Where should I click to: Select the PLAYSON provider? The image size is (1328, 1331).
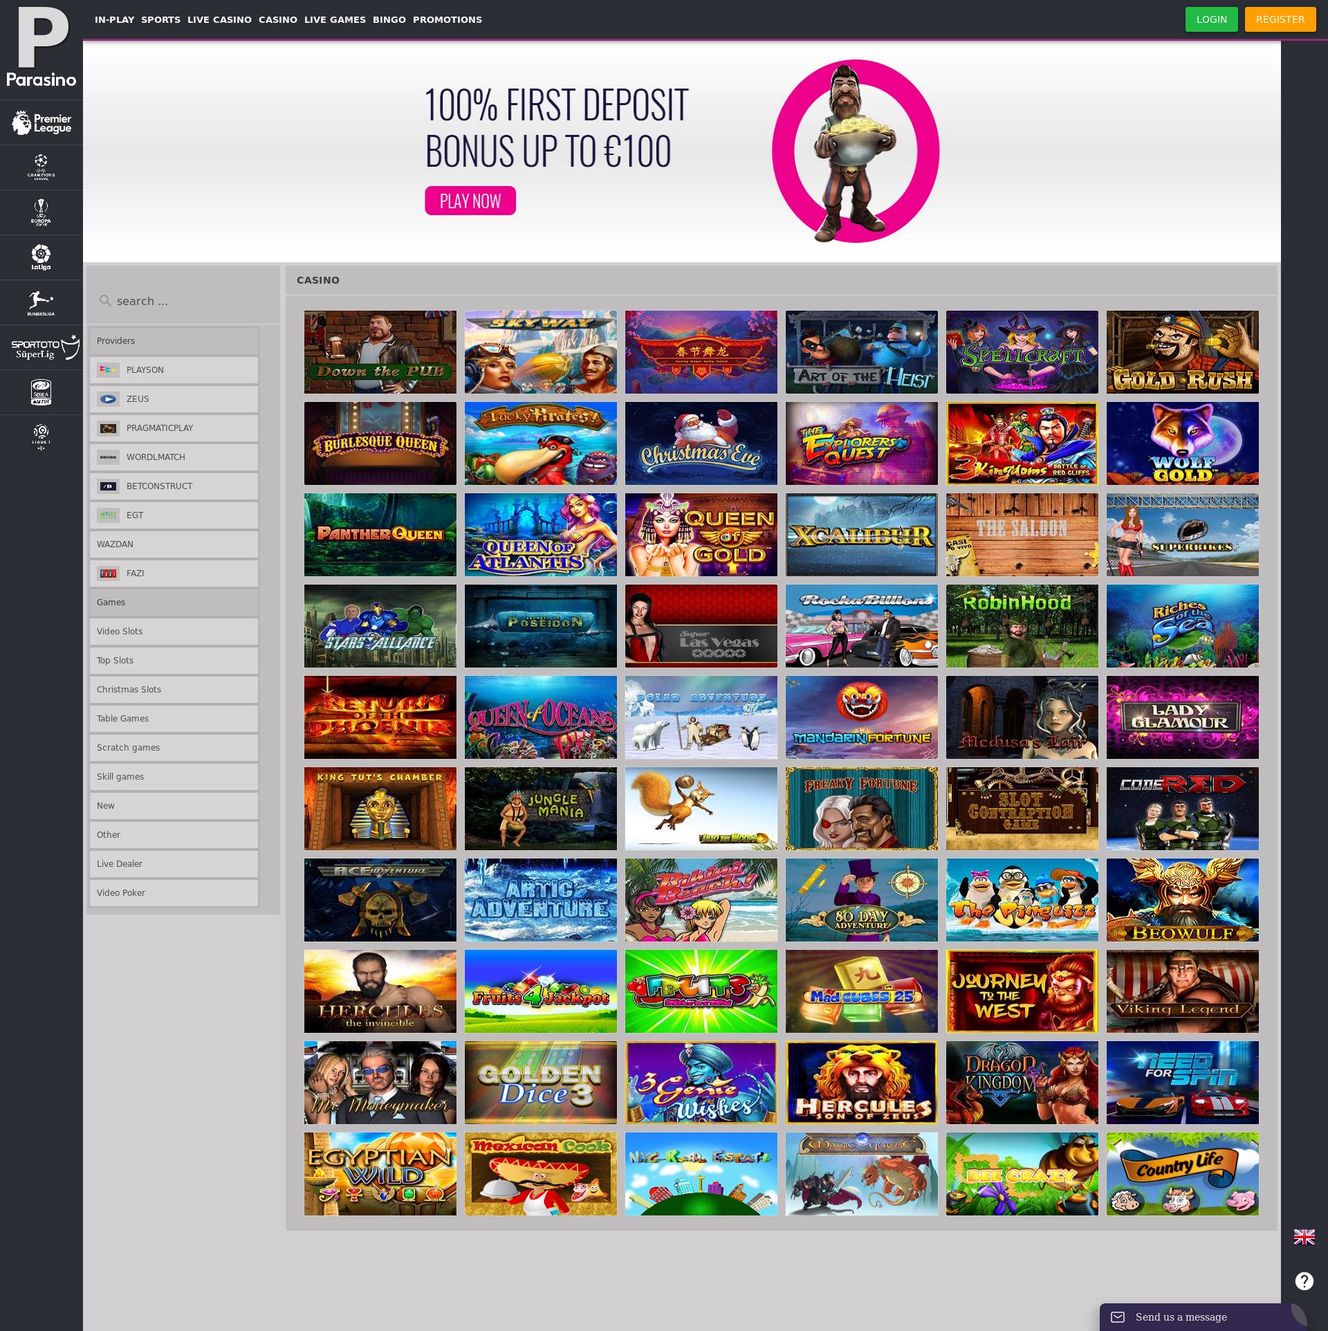[x=174, y=370]
